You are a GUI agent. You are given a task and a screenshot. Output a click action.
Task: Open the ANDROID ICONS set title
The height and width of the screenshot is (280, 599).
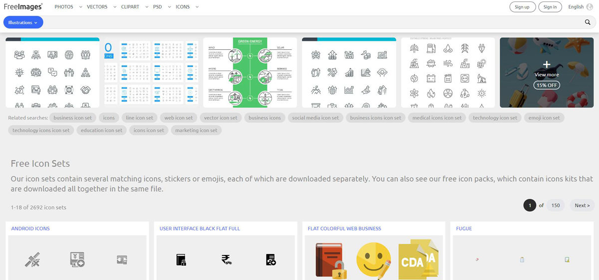tap(30, 229)
